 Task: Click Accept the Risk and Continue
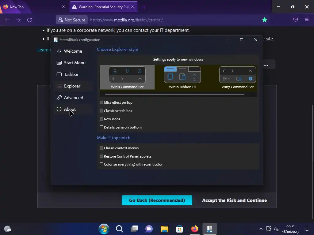click(234, 200)
